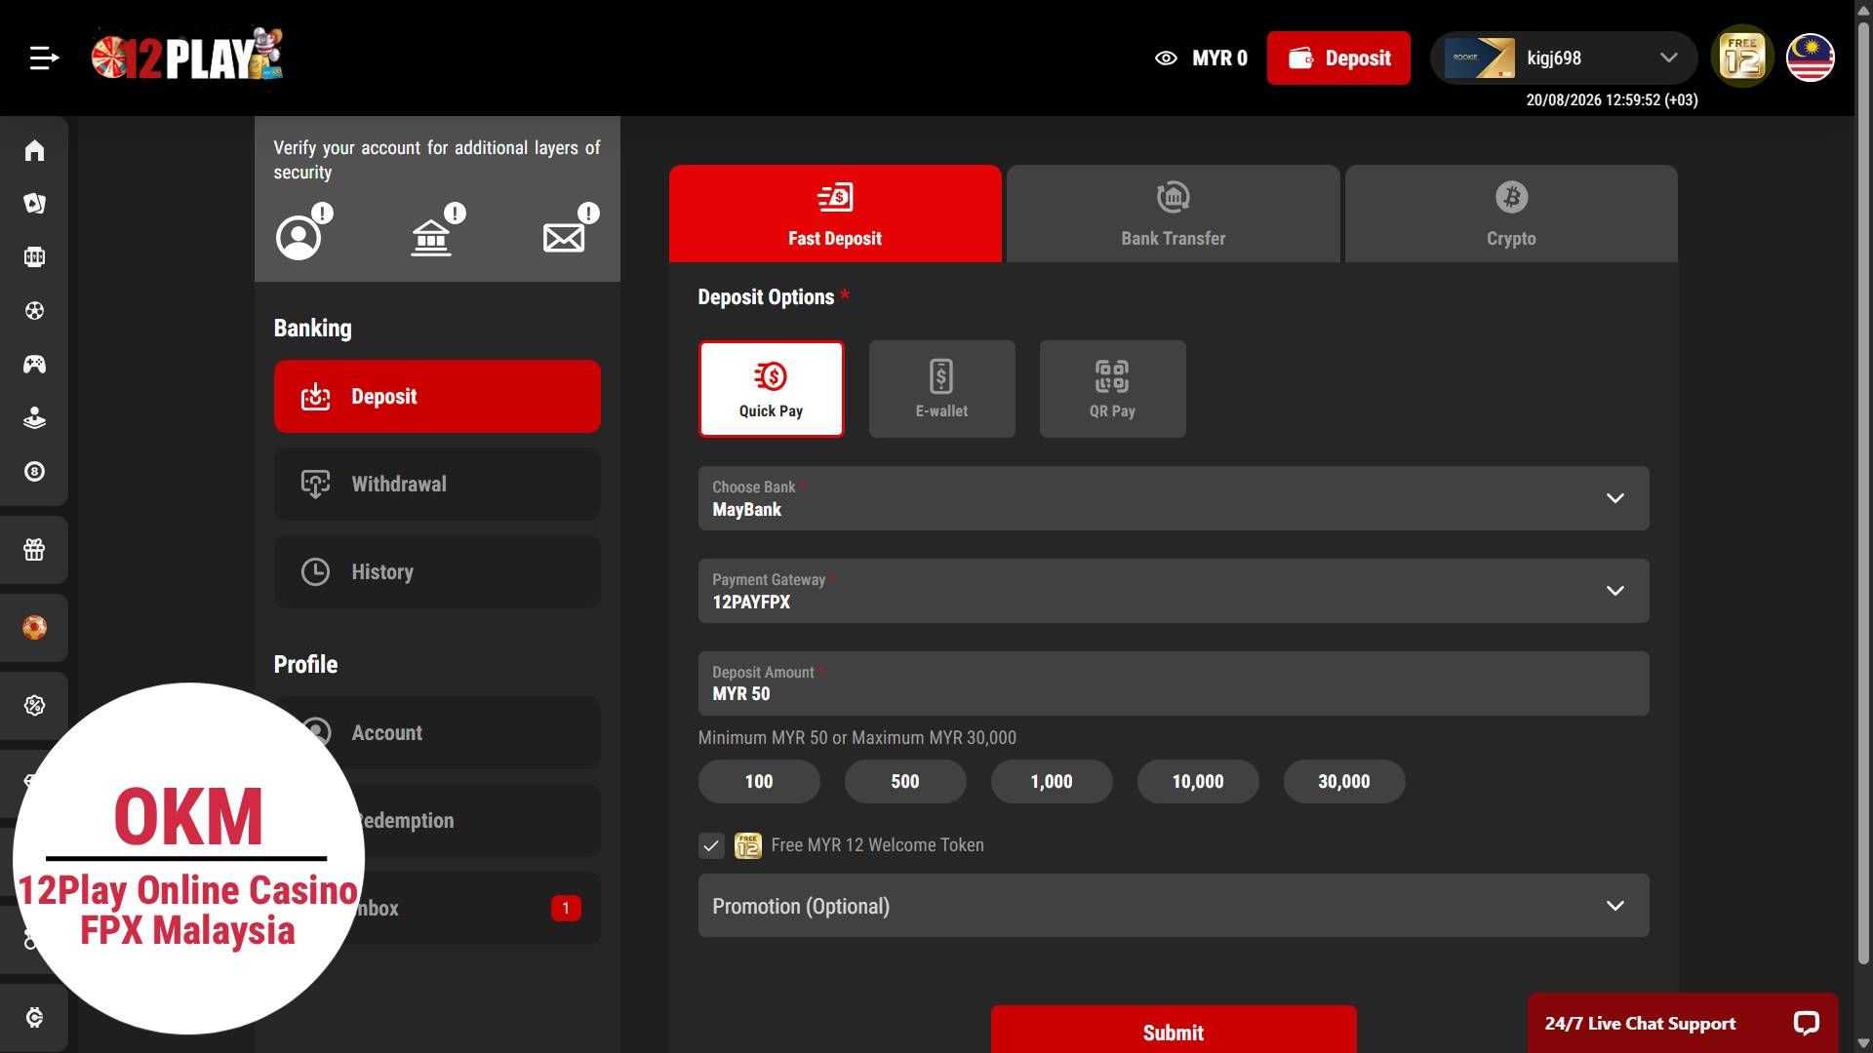
Task: Open gift rewards sidebar icon
Action: click(35, 550)
